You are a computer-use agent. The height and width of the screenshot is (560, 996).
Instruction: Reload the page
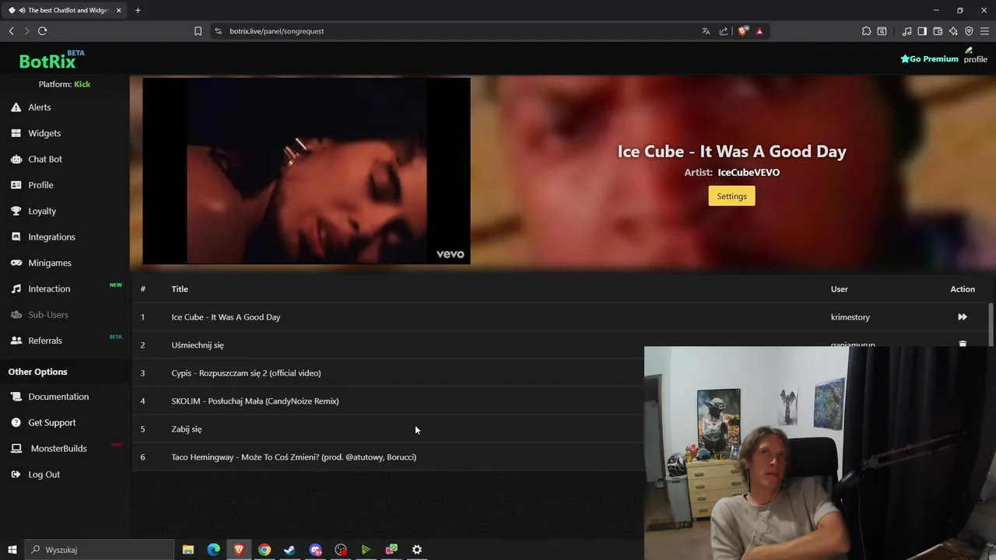point(42,31)
